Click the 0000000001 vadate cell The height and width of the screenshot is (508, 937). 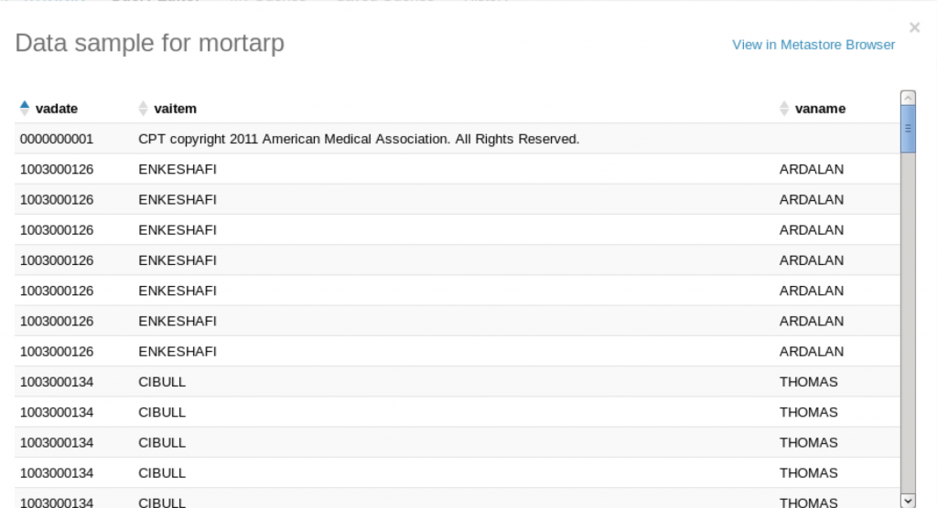pos(57,139)
